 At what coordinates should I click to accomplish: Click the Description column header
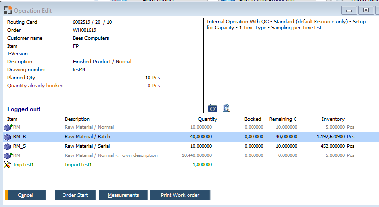pyautogui.click(x=77, y=119)
